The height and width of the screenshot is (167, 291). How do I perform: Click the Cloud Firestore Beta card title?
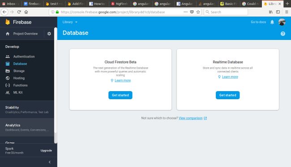[x=120, y=62]
